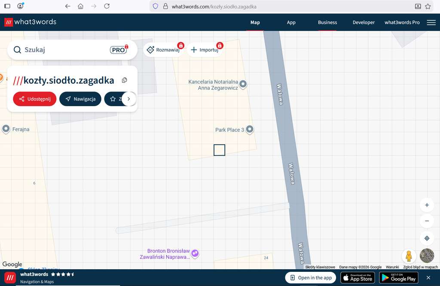Switch to satellite view thumbnail

coord(427,256)
